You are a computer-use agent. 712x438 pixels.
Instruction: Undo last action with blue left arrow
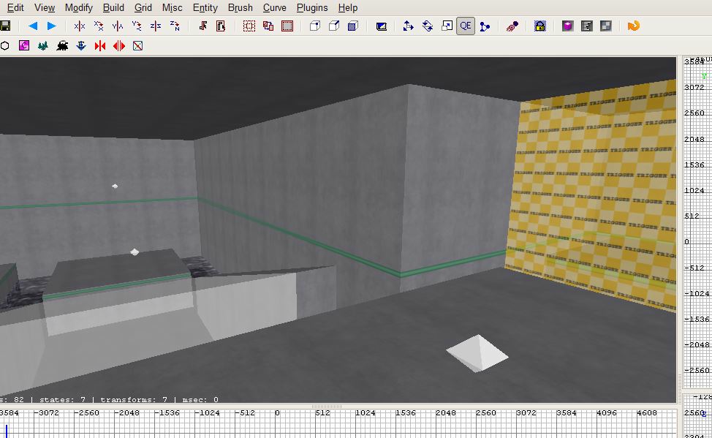pyautogui.click(x=32, y=26)
